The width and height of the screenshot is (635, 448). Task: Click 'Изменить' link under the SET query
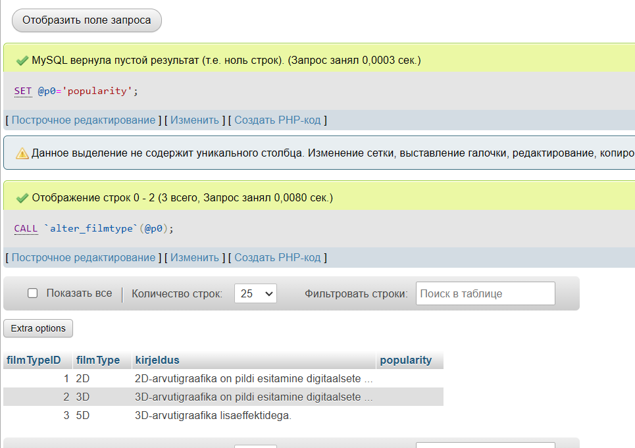coord(194,120)
